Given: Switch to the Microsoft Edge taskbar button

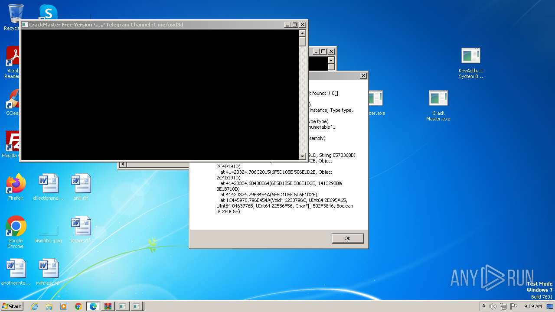Looking at the screenshot, I should coord(93,306).
